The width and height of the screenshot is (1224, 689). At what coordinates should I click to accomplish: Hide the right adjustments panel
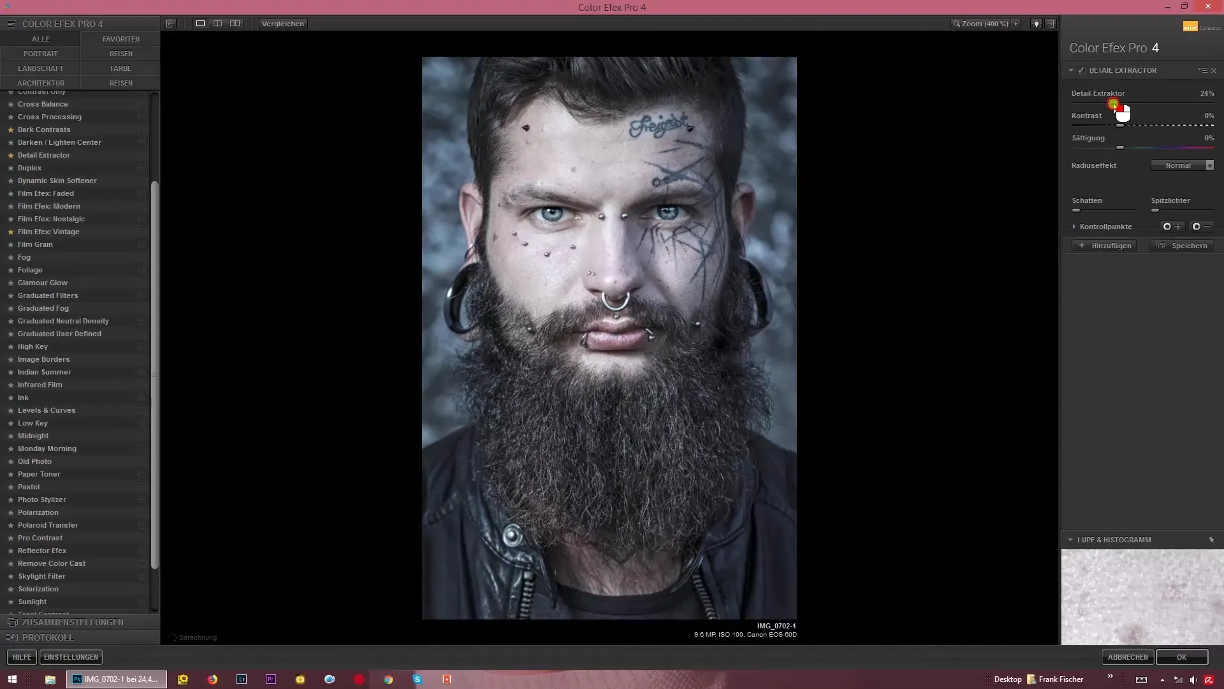pyautogui.click(x=1051, y=24)
